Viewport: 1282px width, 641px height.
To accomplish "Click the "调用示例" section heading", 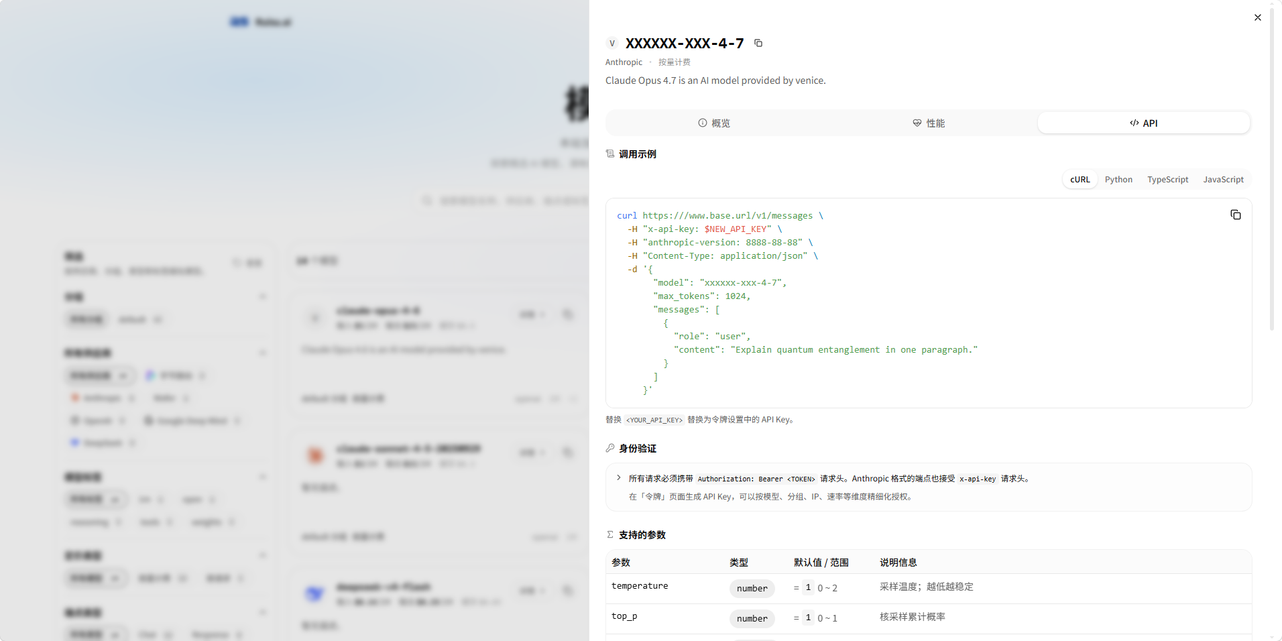I will pyautogui.click(x=637, y=154).
